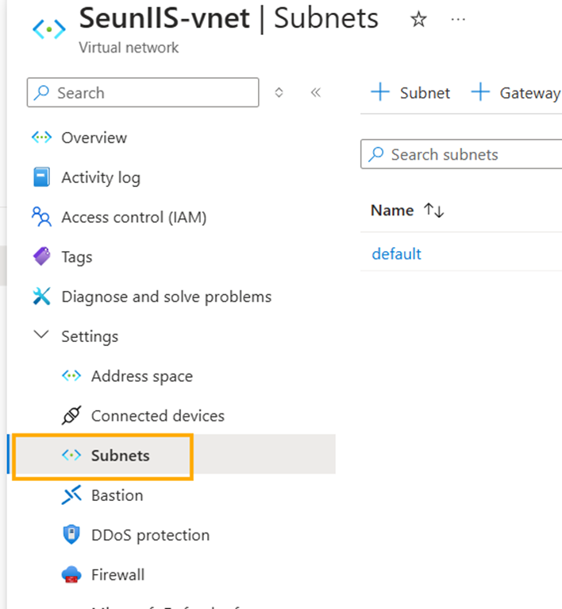Open the default subnet link
562x609 pixels.
click(x=396, y=254)
